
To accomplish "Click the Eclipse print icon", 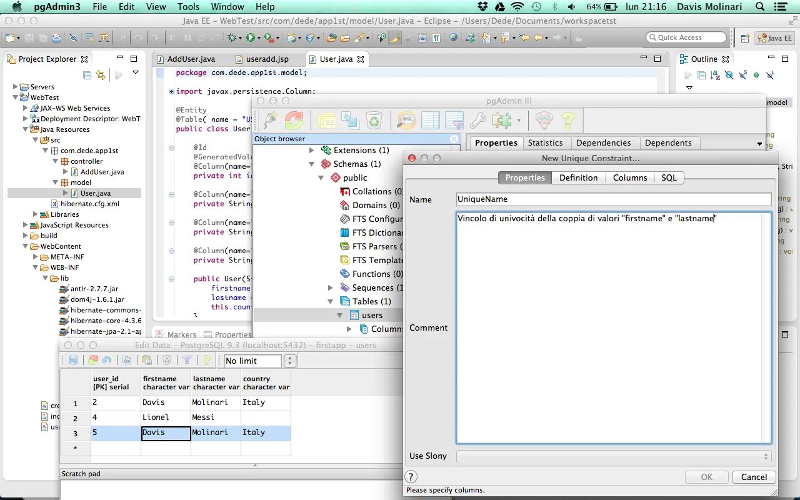I will [56, 37].
